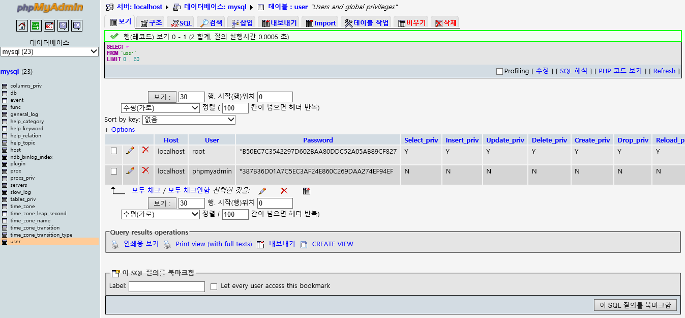Click table icon left of slow_log
Image resolution: width=685 pixels, height=318 pixels.
pyautogui.click(x=5, y=192)
